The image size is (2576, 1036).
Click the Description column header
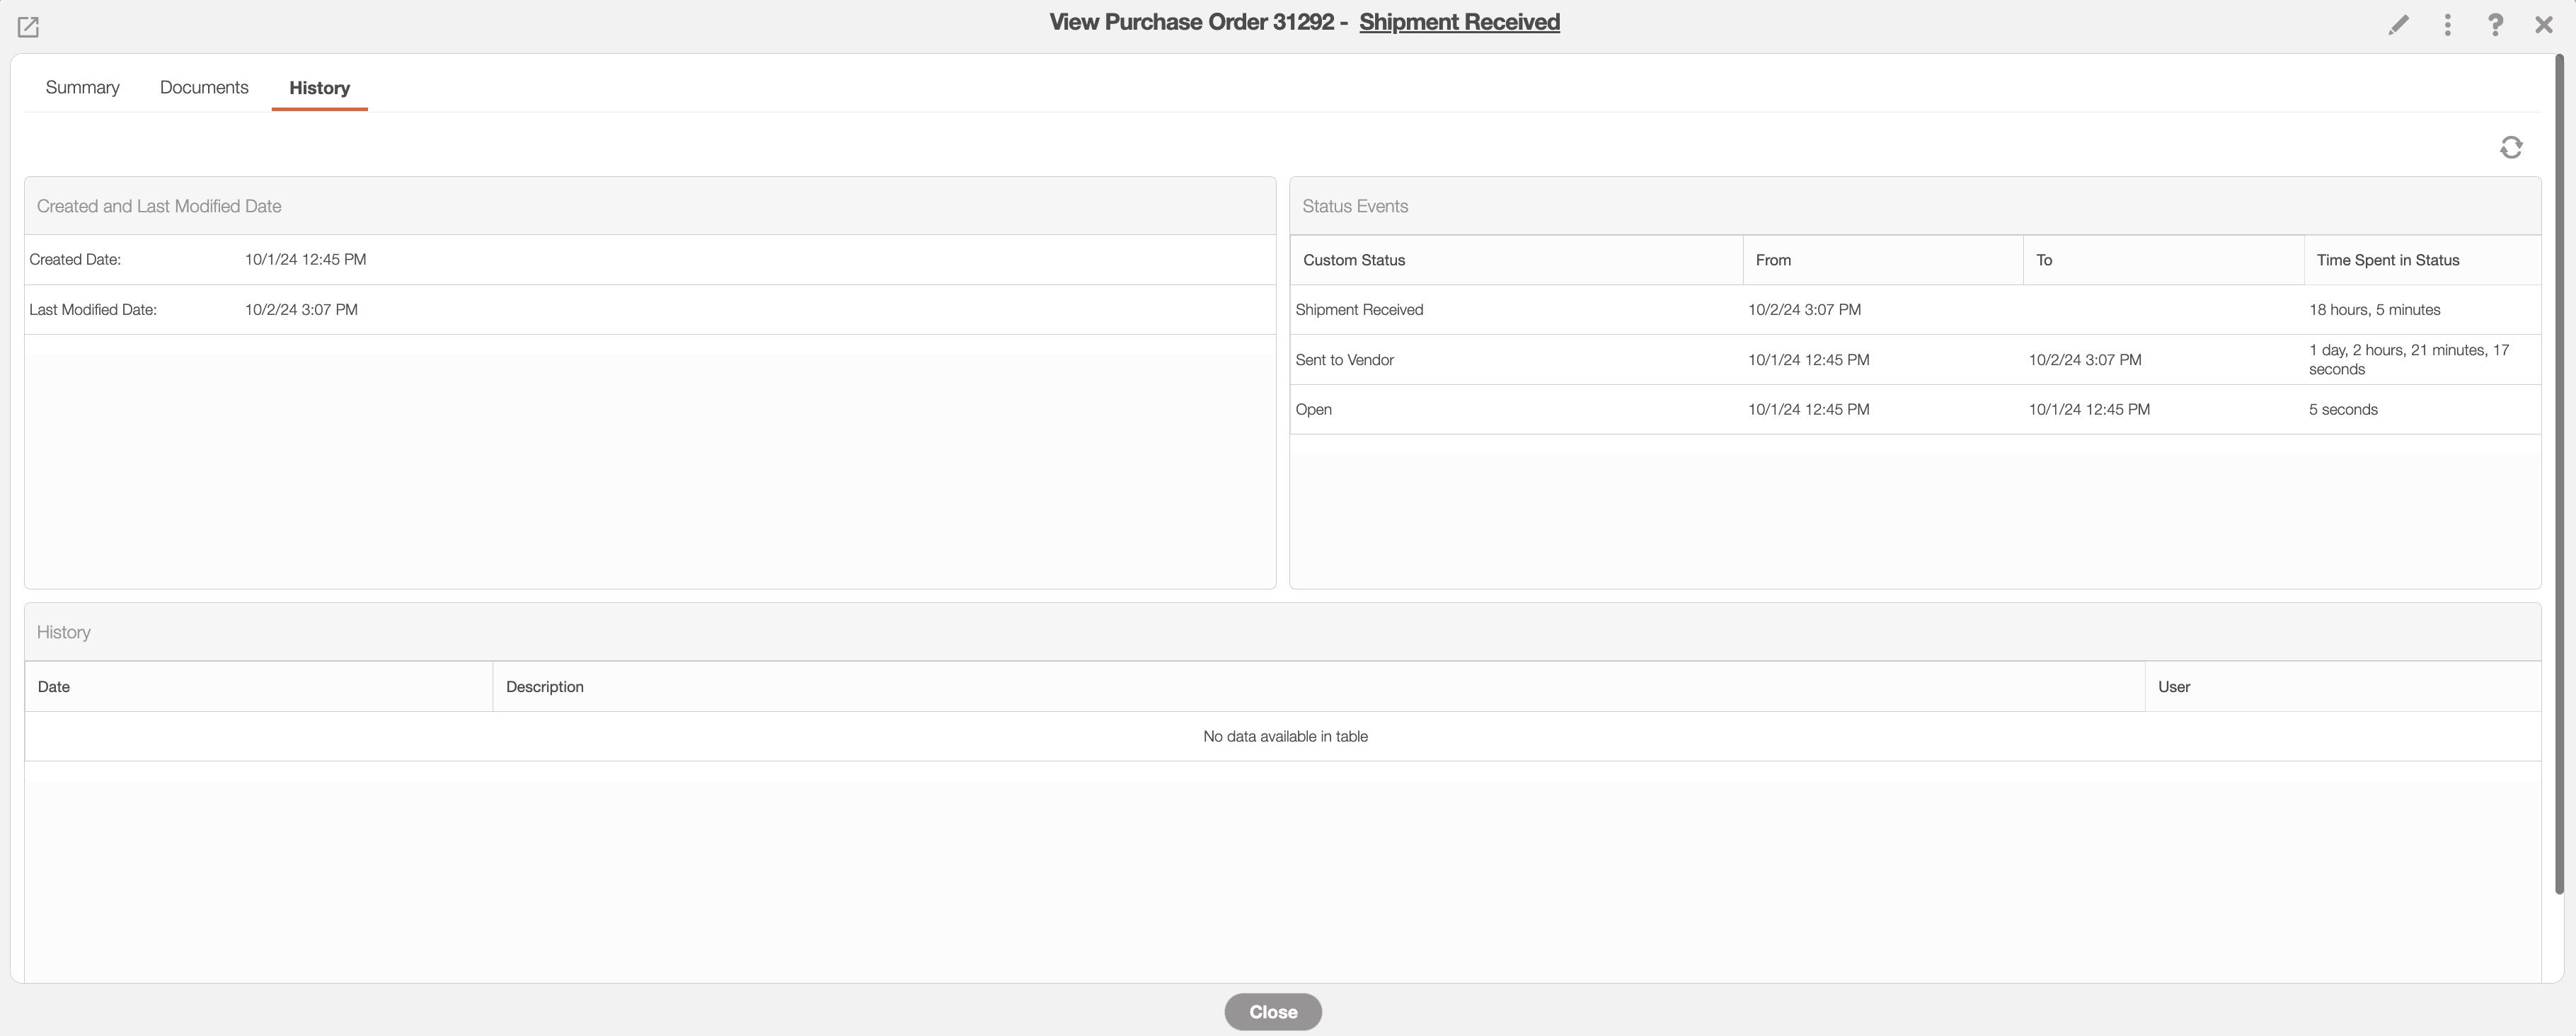pos(545,687)
